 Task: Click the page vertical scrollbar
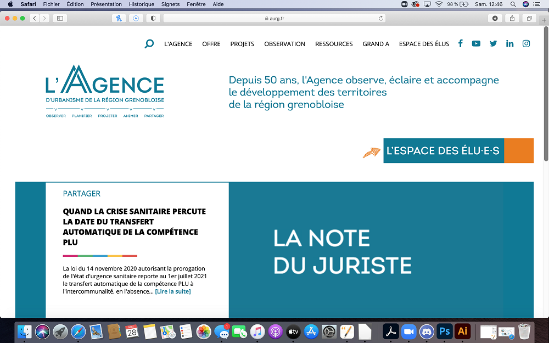546,94
